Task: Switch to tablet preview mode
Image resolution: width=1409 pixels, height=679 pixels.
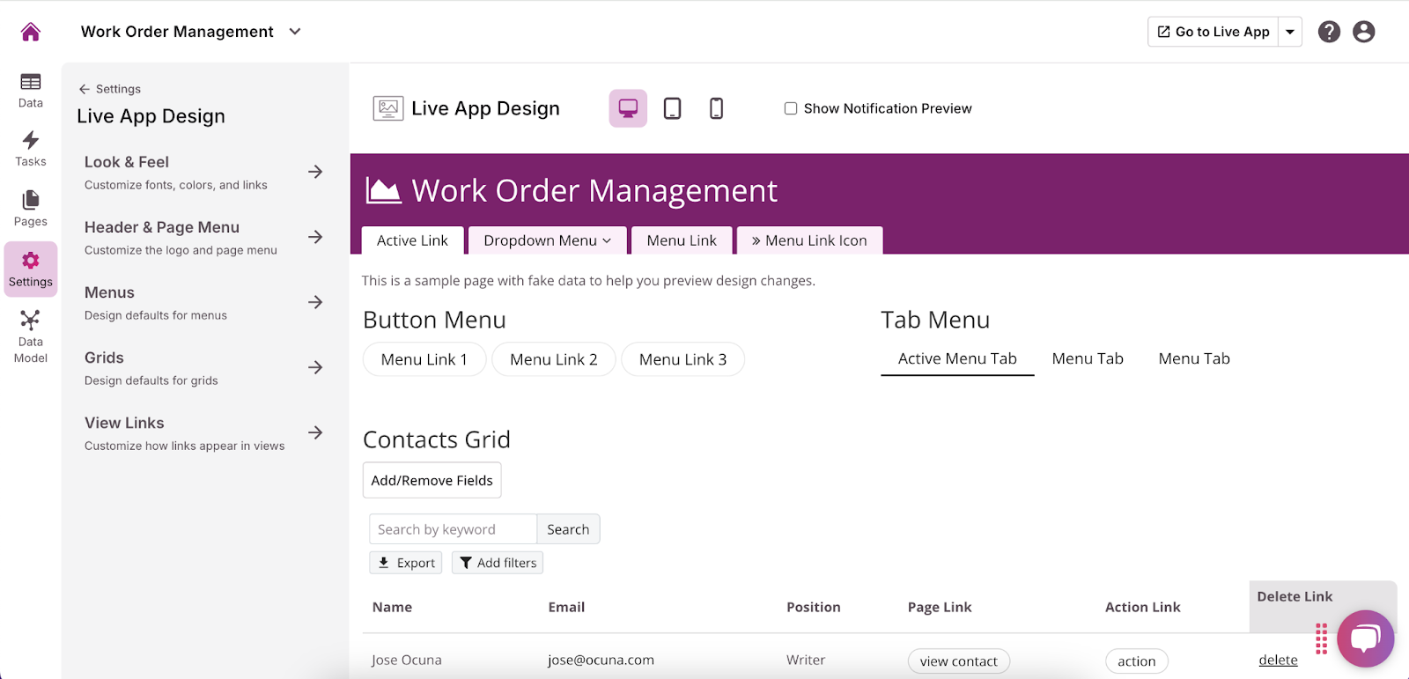Action: point(672,108)
